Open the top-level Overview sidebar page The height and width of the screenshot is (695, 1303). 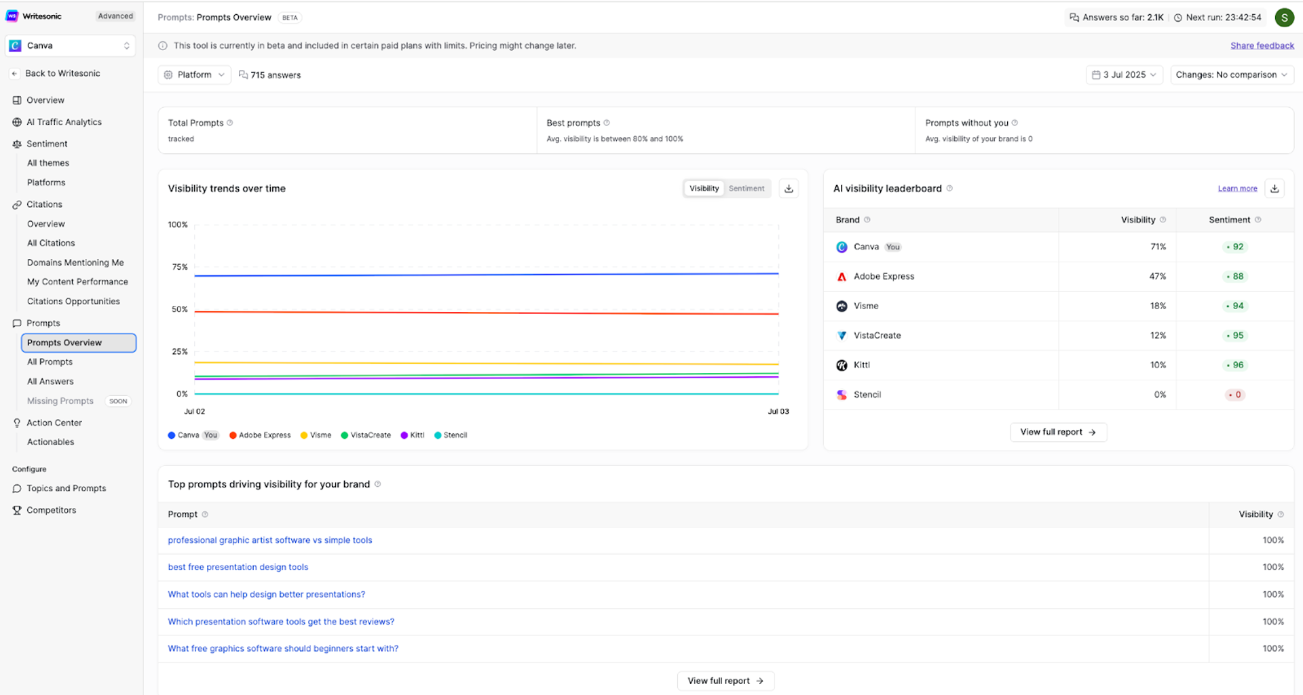tap(45, 100)
